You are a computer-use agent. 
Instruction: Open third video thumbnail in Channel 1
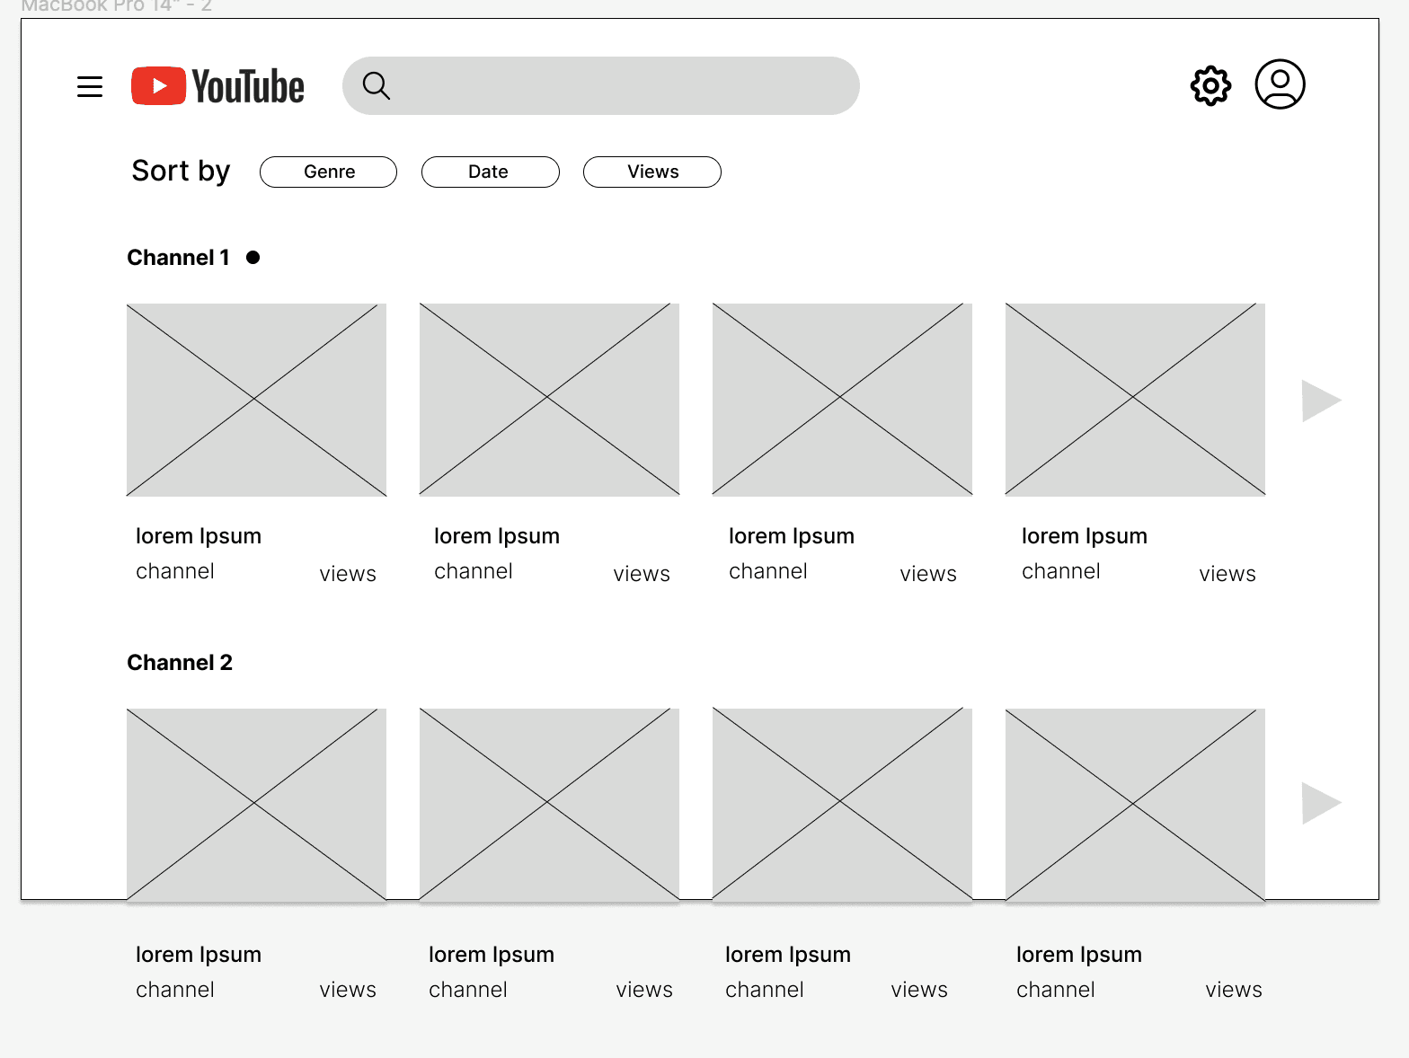click(842, 400)
